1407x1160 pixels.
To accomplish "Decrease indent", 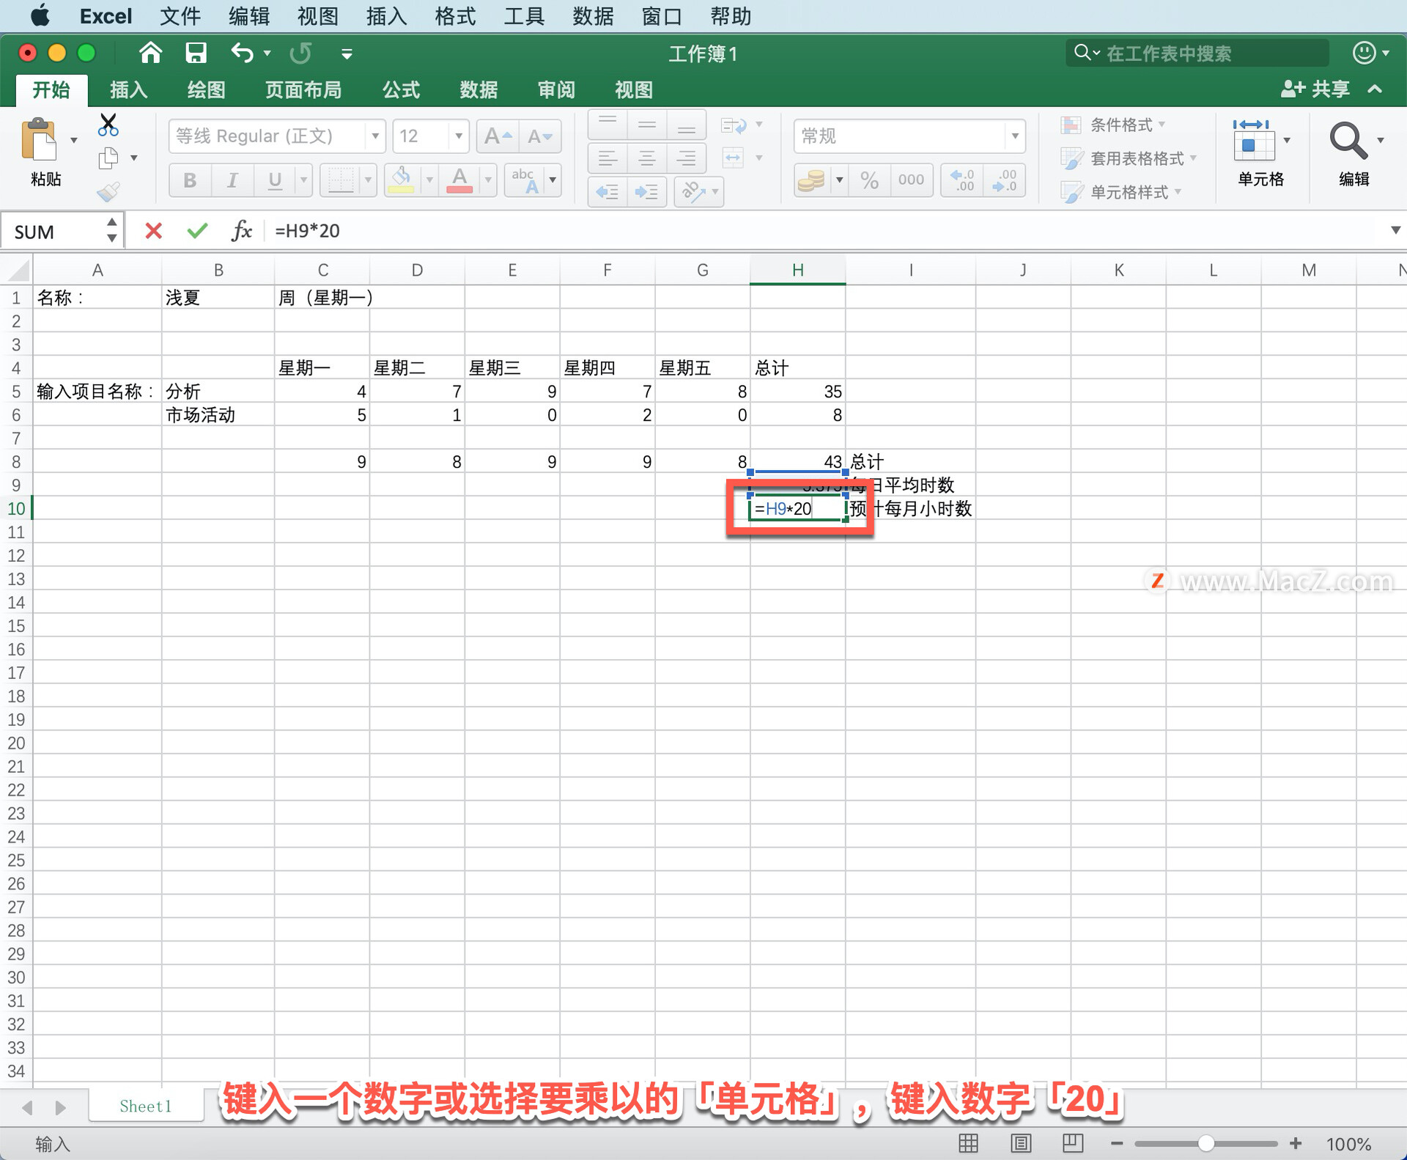I will (608, 192).
